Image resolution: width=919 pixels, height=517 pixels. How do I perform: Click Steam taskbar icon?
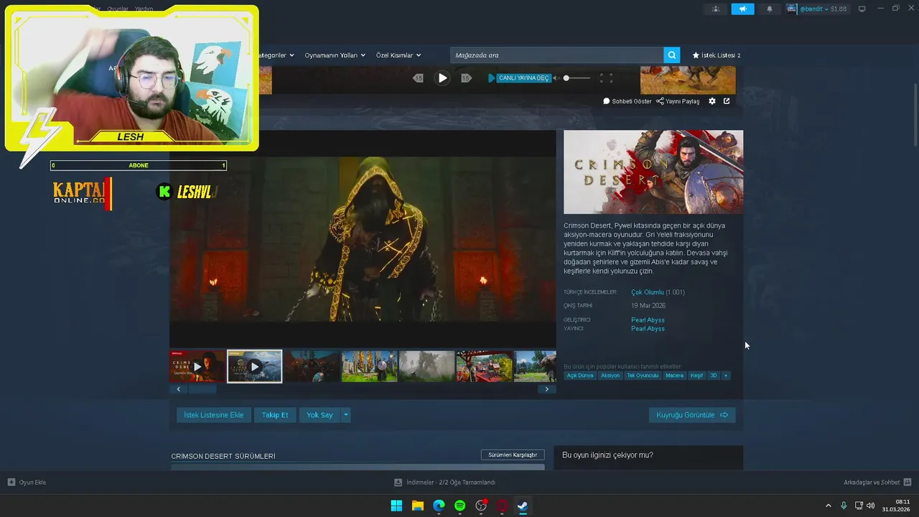tap(523, 506)
